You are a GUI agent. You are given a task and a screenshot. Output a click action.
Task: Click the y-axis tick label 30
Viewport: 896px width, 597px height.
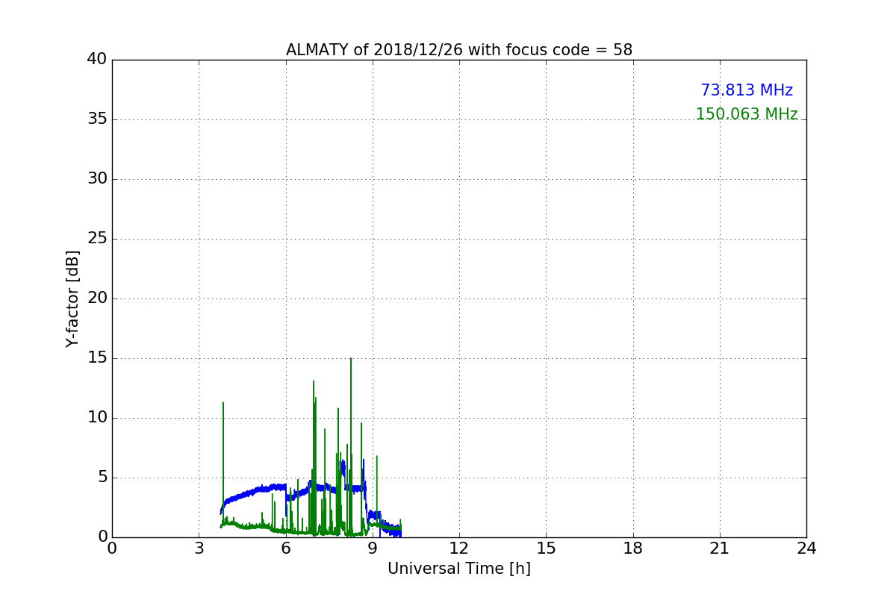97,179
